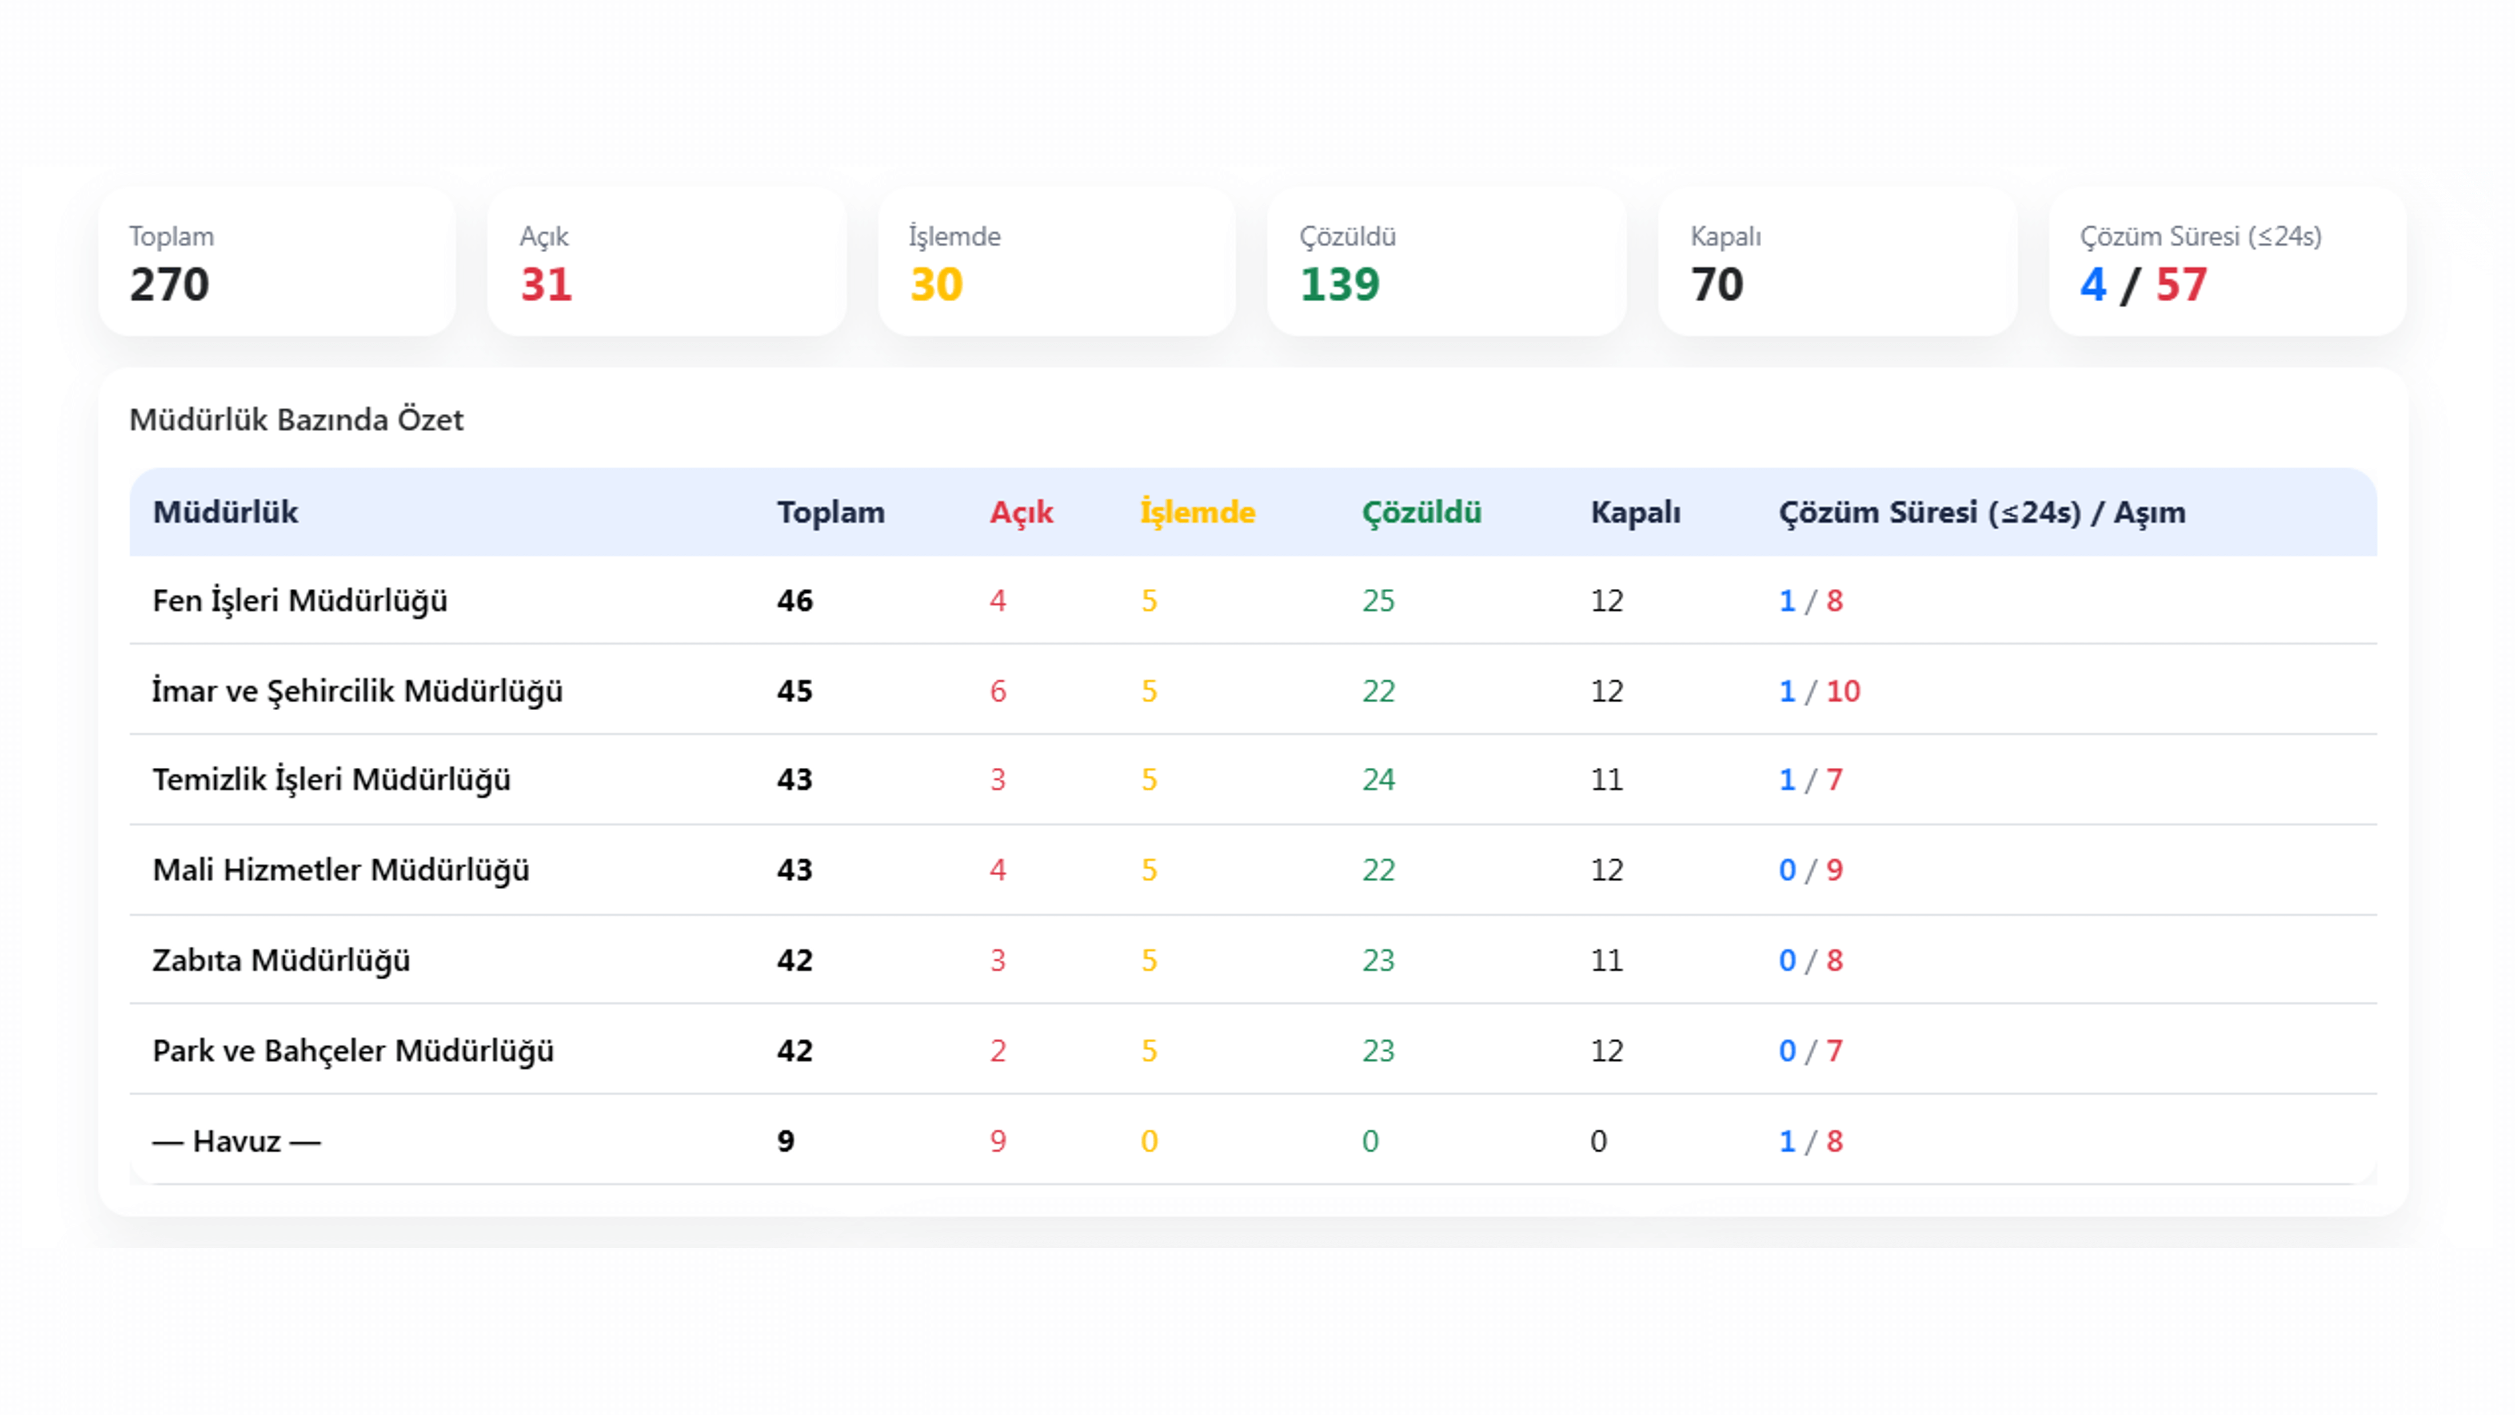The image size is (2515, 1415).
Task: Click the Çözüm Süresi / Aşım column header
Action: pyautogui.click(x=1982, y=512)
